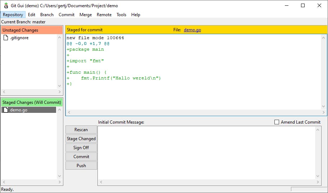Click the Staged Changes up scroll arrow
The image size is (328, 193).
(x=59, y=110)
